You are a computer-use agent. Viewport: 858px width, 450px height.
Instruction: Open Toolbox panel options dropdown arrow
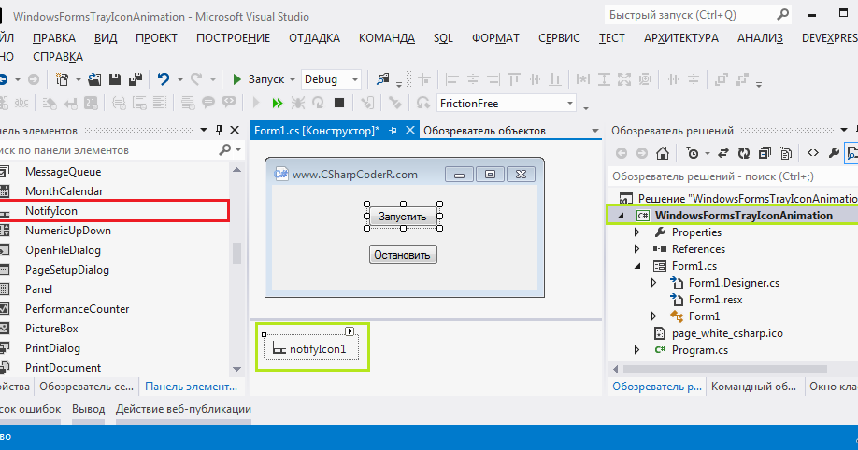pyautogui.click(x=204, y=130)
